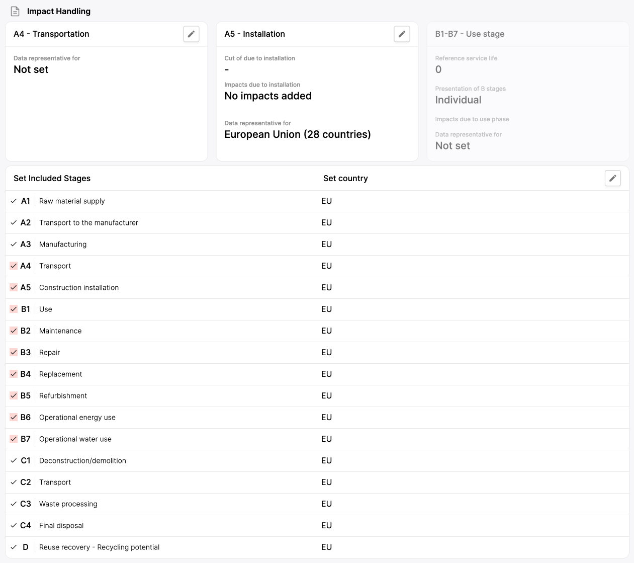The width and height of the screenshot is (634, 563).
Task: Open the Set Included Stages edit pencil
Action: pos(612,178)
